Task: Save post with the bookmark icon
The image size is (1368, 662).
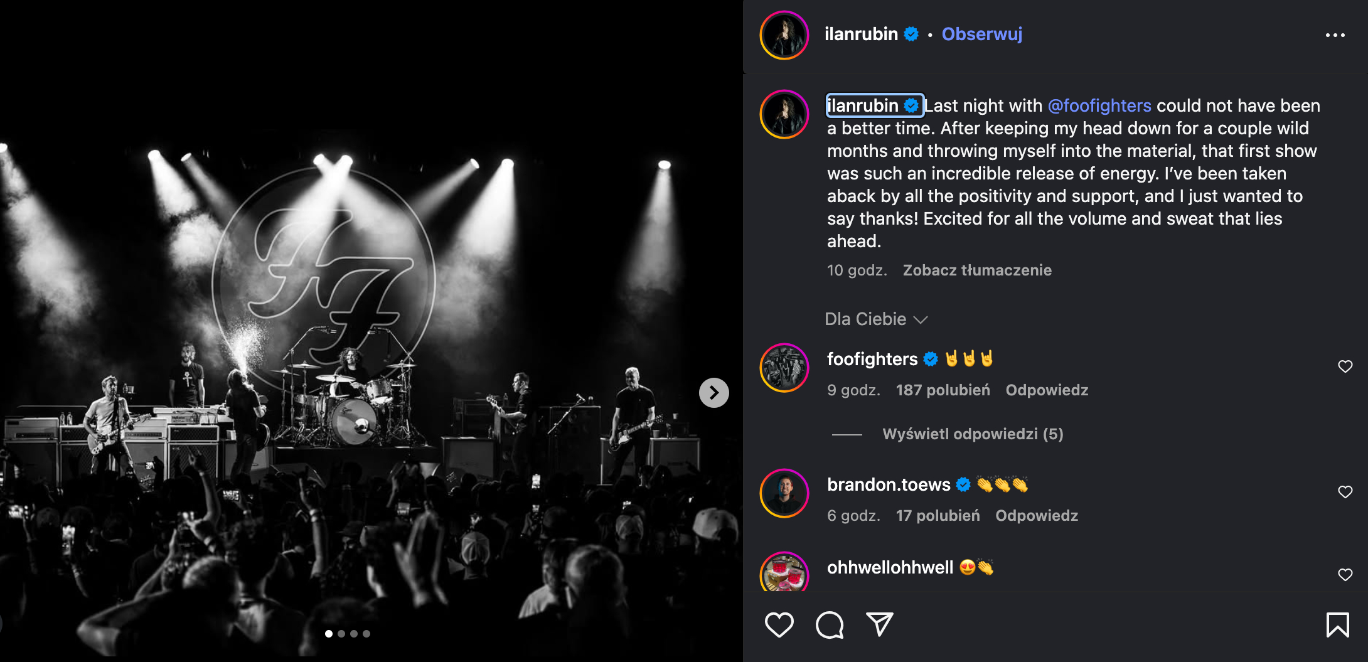Action: pos(1337,625)
